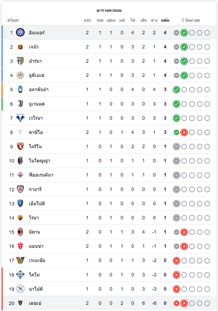The image size is (218, 311).
Task: Click the Venezia club logo
Action: (20, 260)
